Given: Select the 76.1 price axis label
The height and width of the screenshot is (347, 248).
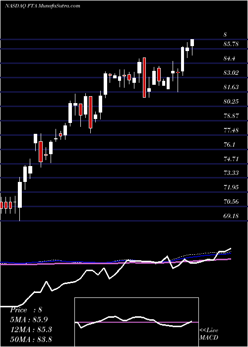Looking at the screenshot, I should click(x=229, y=145).
